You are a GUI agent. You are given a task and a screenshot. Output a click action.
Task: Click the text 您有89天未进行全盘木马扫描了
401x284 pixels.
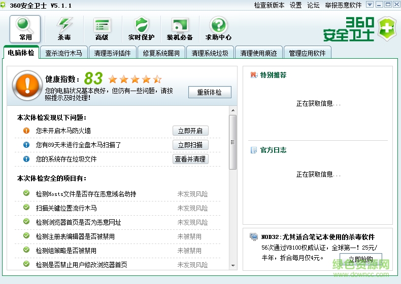(78, 145)
